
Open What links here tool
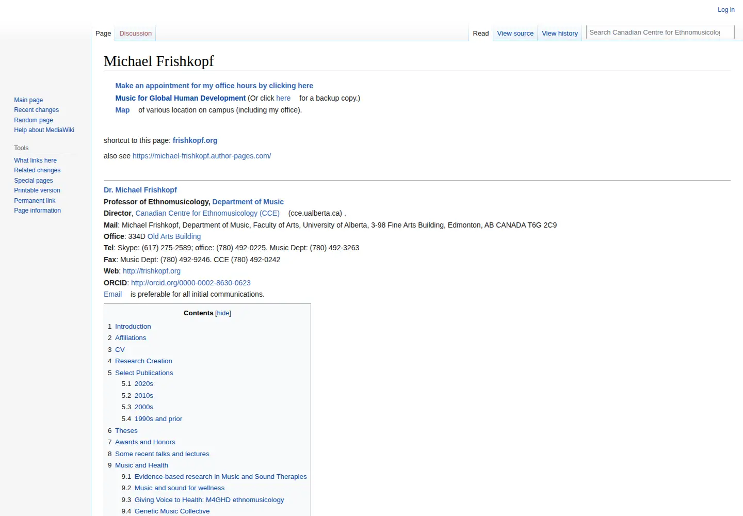(35, 160)
